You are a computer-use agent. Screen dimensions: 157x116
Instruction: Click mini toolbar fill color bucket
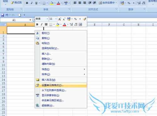(x=57, y=24)
